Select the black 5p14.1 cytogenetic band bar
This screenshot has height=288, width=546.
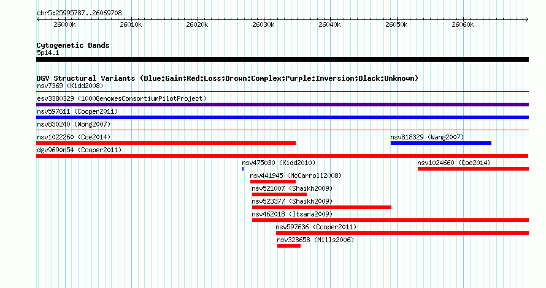coord(282,59)
